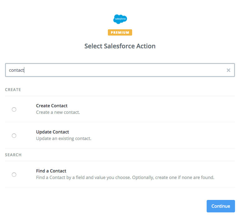240x223 pixels.
Task: Click the SEARCH section header
Action: [13, 155]
